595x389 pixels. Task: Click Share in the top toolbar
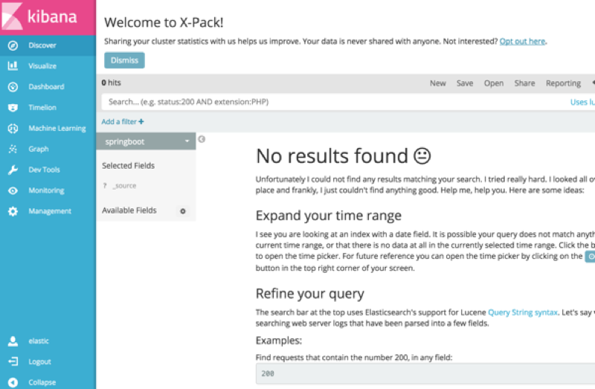click(524, 83)
